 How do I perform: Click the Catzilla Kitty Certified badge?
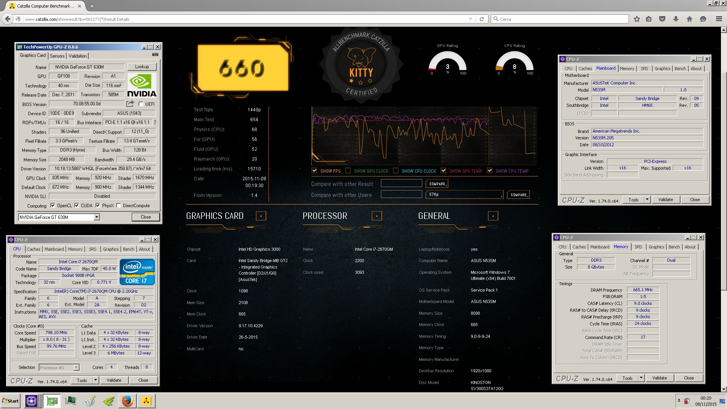point(361,65)
